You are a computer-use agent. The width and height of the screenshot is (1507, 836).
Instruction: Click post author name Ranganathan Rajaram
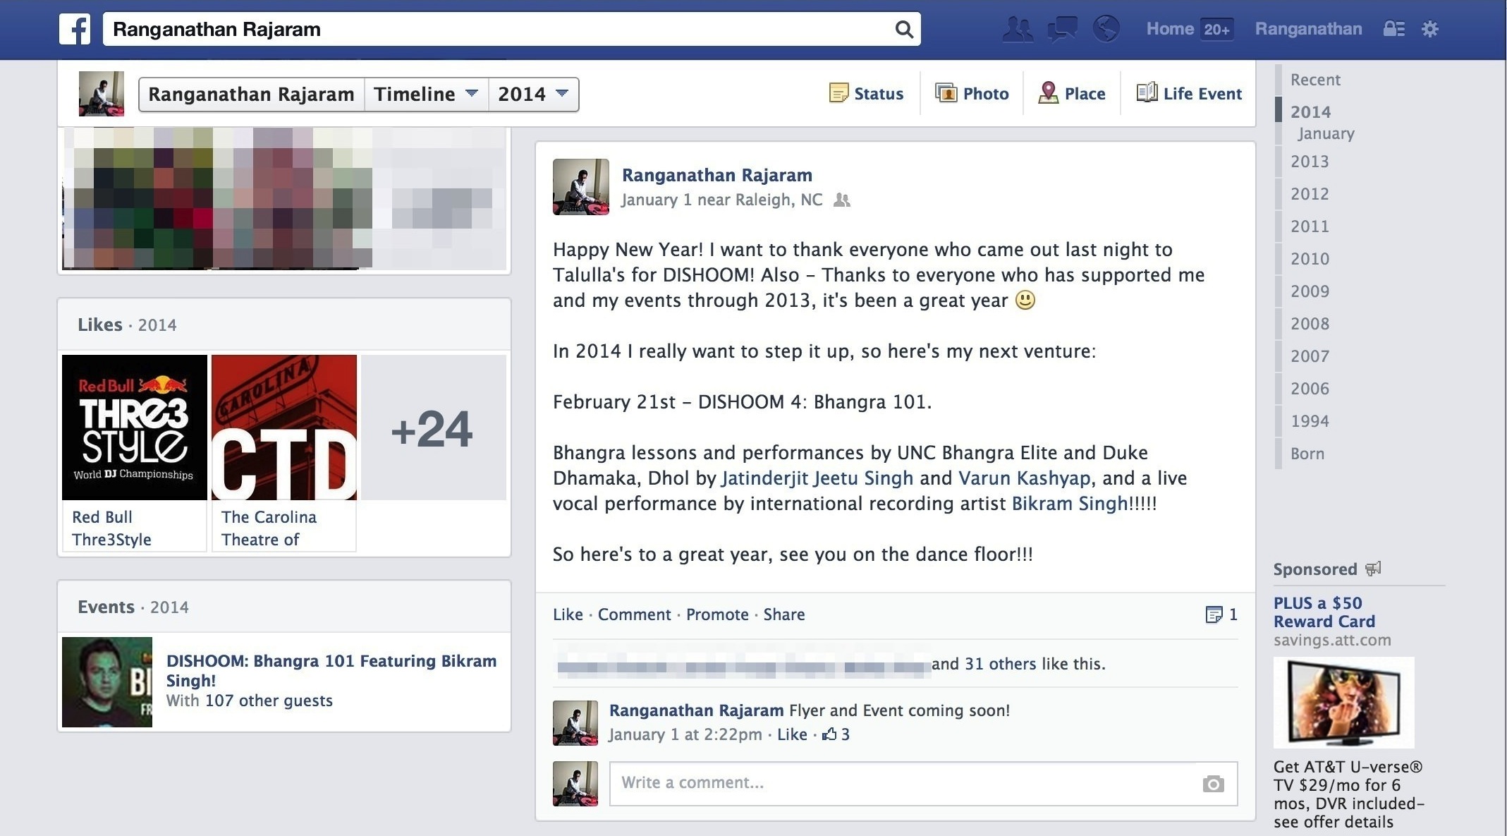tap(717, 175)
